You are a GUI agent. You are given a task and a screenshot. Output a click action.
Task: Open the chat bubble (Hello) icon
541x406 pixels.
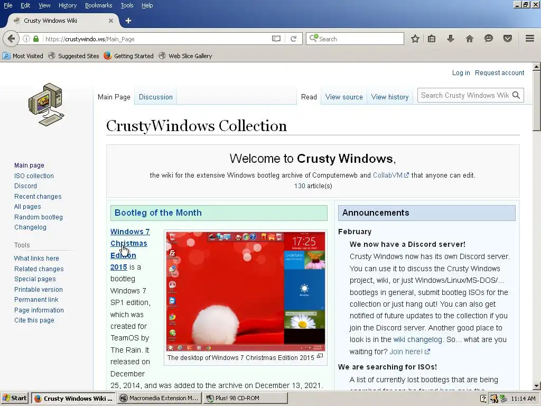(489, 38)
